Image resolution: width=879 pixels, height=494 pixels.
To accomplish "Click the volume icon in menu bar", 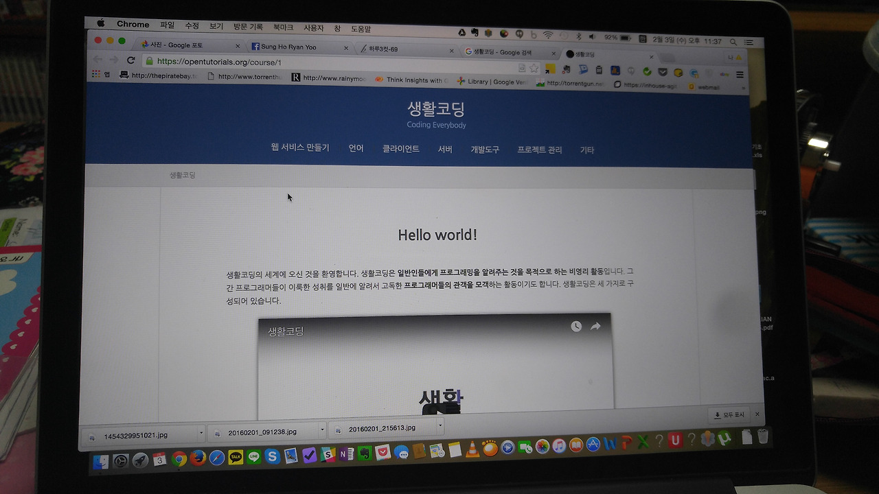I will pos(591,36).
